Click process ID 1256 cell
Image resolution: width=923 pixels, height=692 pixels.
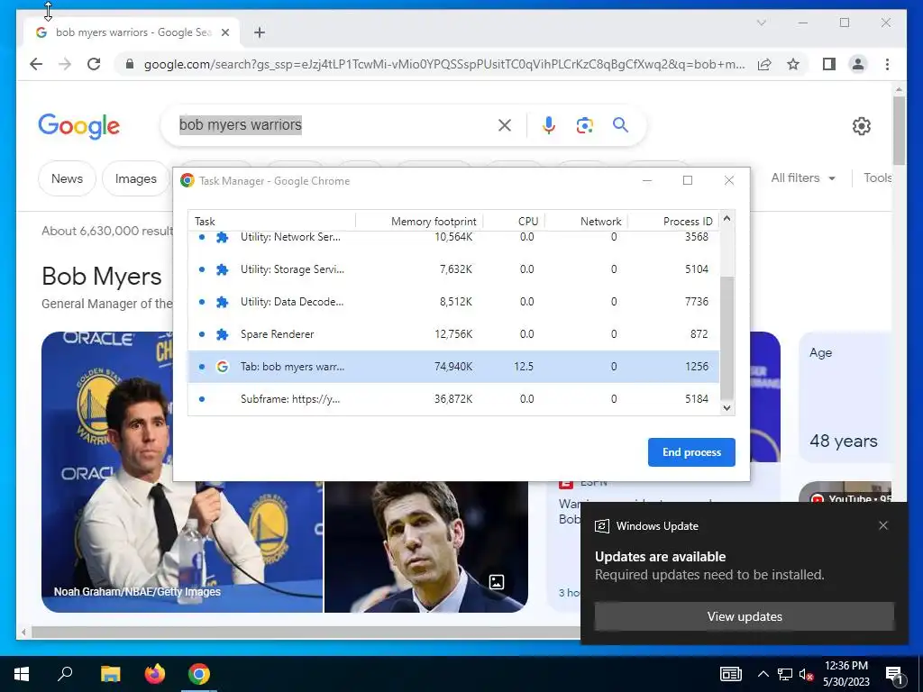coord(697,367)
